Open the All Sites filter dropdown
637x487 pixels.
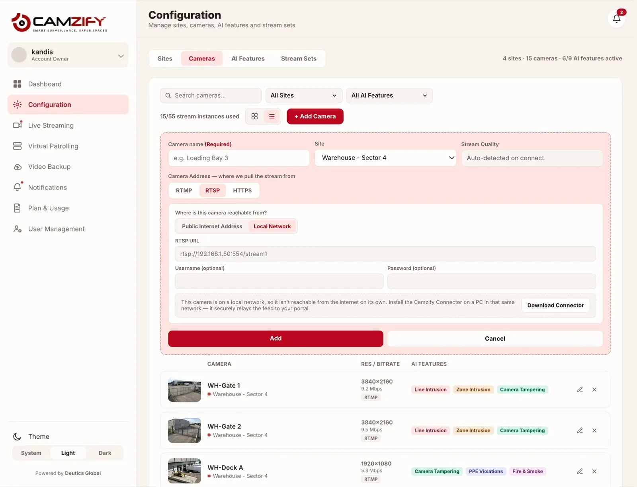tap(304, 95)
